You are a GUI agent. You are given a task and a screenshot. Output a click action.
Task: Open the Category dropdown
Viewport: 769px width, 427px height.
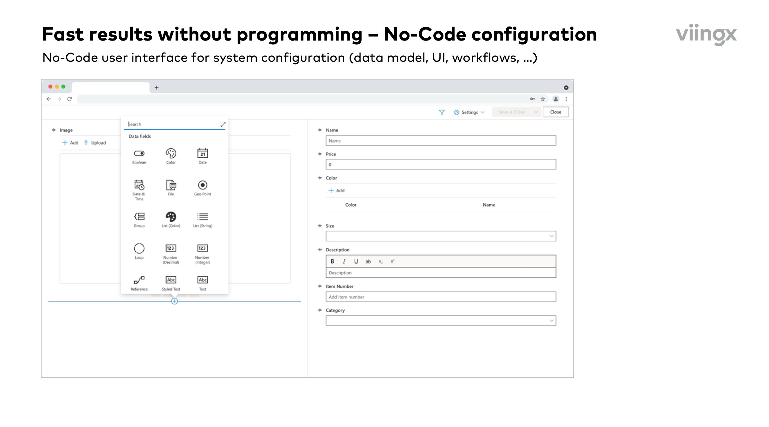pyautogui.click(x=441, y=321)
